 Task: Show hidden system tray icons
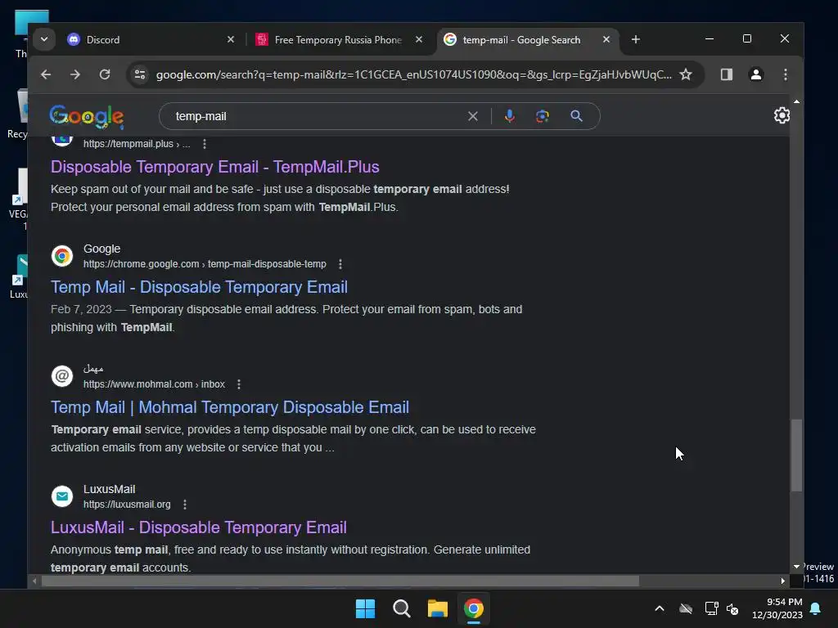[660, 608]
